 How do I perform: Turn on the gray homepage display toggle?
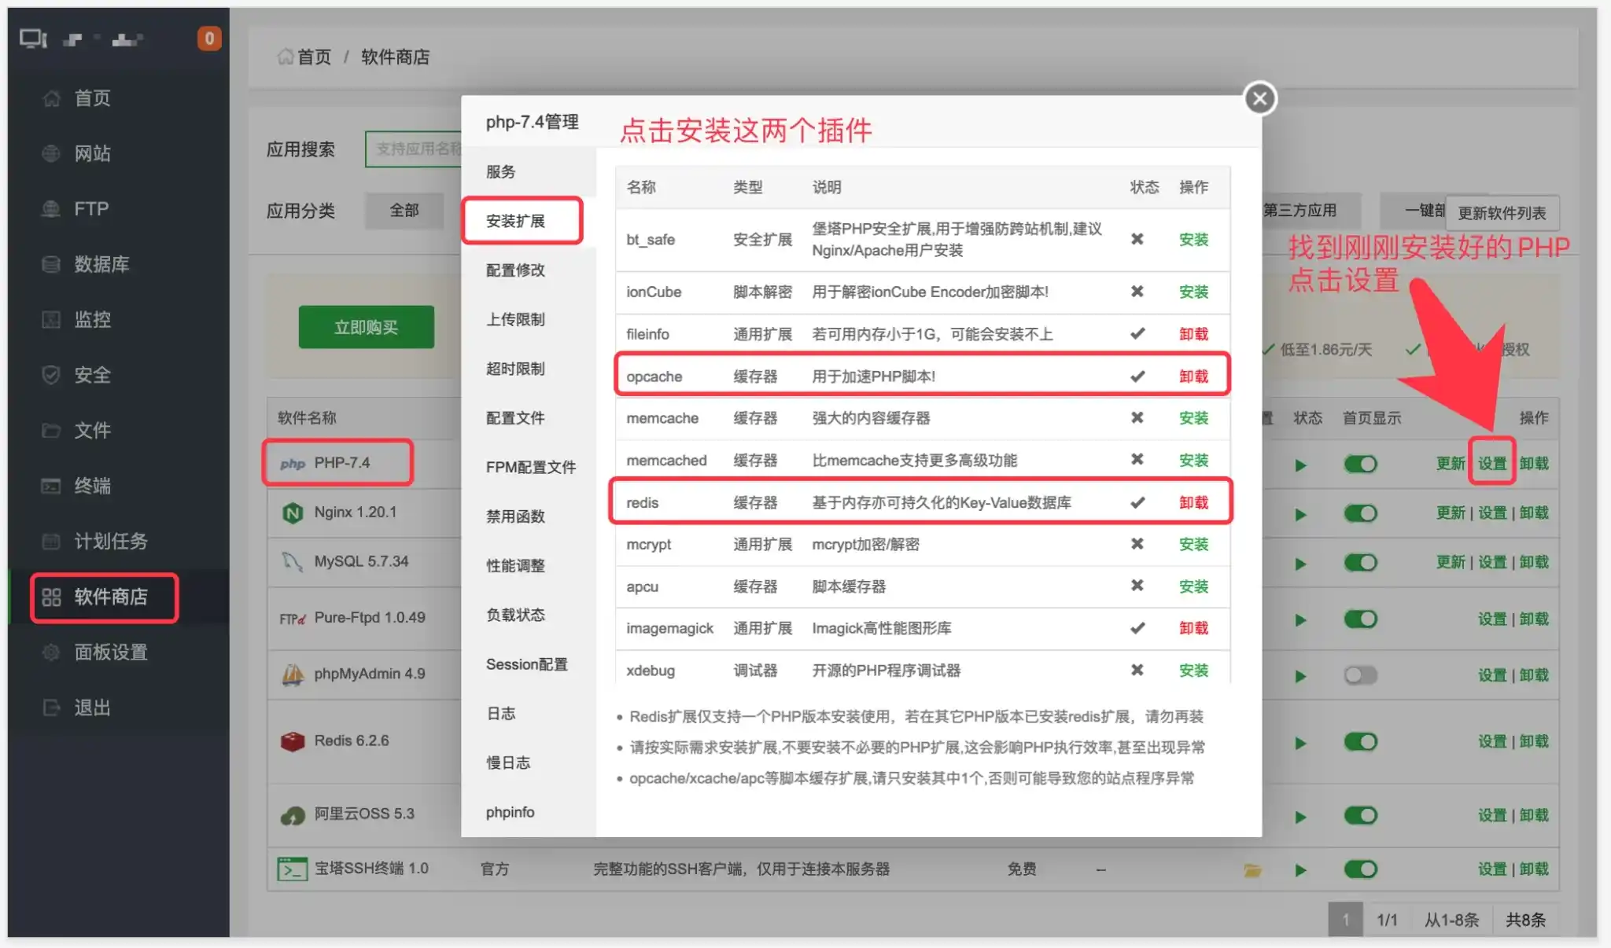coord(1362,674)
